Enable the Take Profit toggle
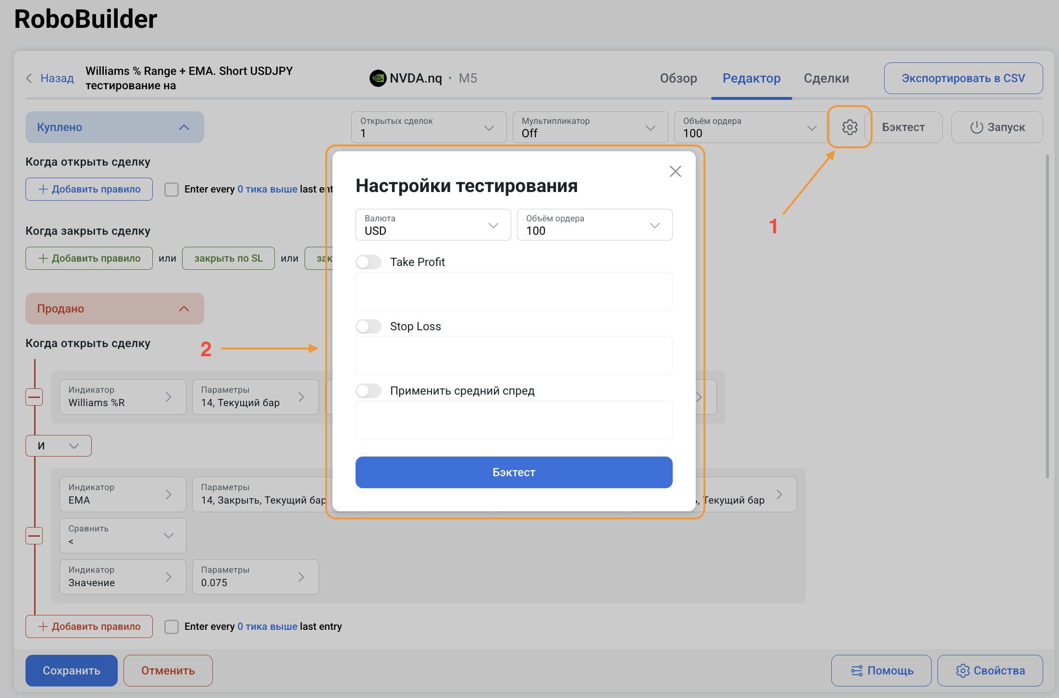This screenshot has height=698, width=1059. [369, 262]
